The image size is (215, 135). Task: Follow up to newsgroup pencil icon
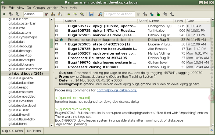click(60, 14)
